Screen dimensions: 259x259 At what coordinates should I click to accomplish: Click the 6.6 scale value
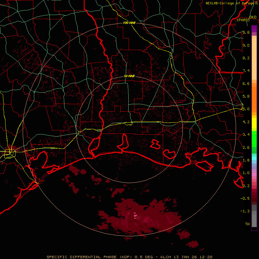tap(246, 83)
